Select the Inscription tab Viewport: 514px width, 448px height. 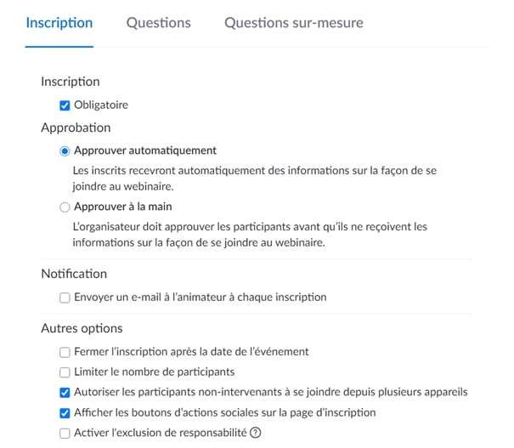click(x=59, y=23)
